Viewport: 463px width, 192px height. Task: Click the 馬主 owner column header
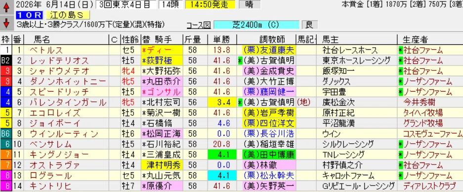click(x=331, y=40)
